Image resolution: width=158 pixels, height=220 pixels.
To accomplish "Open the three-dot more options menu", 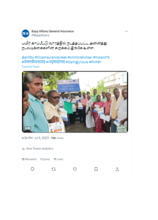I will (x=126, y=31).
